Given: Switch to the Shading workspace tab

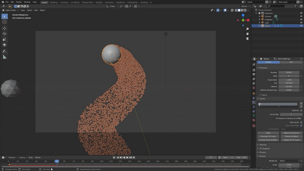Looking at the screenshot, I should (99, 2).
